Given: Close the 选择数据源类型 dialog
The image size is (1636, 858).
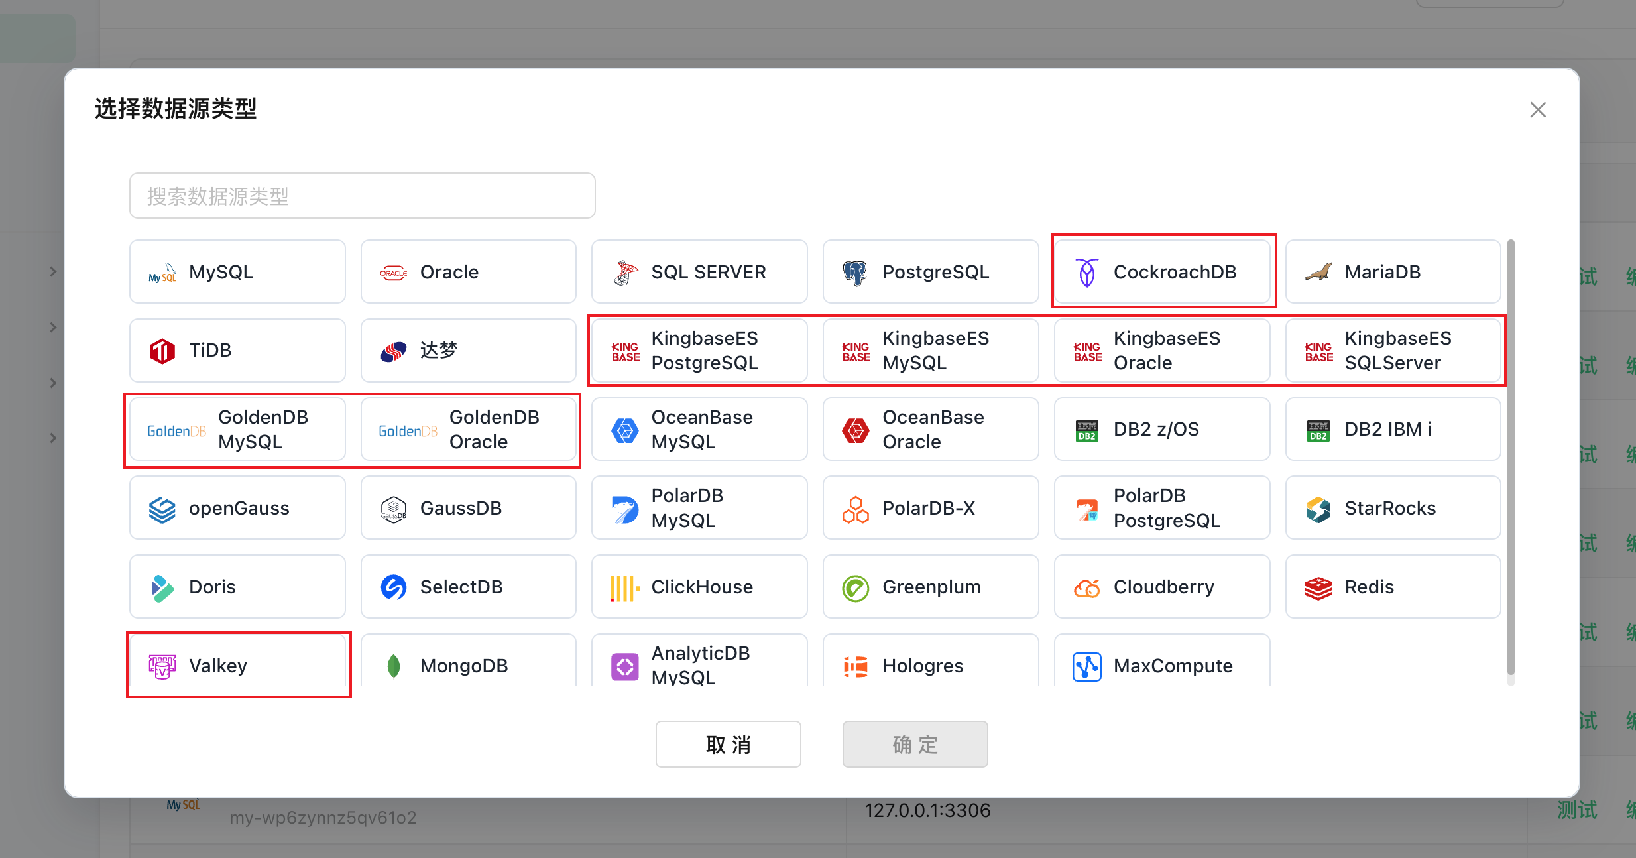Looking at the screenshot, I should [x=1538, y=109].
